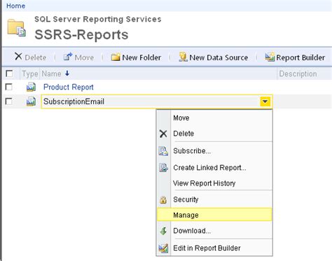Screen dimensions: 332x261
Task: Click the Product Report type icon
Action: coord(31,87)
